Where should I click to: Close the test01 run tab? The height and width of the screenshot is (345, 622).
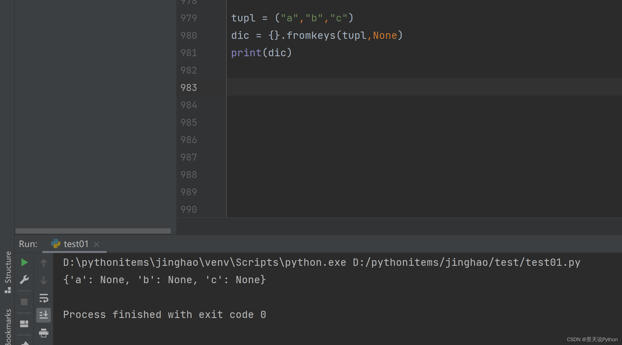(96, 244)
